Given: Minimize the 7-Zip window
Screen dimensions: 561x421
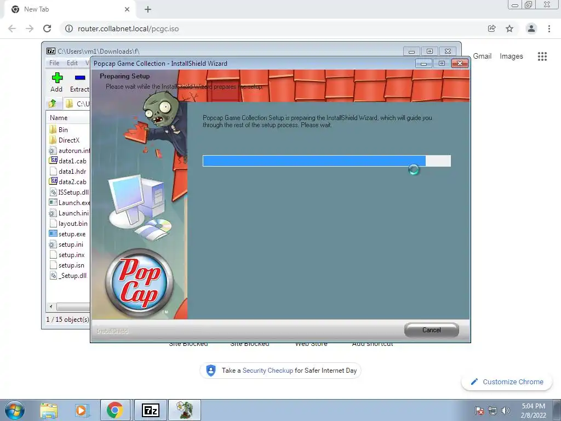Looking at the screenshot, I should pyautogui.click(x=411, y=51).
